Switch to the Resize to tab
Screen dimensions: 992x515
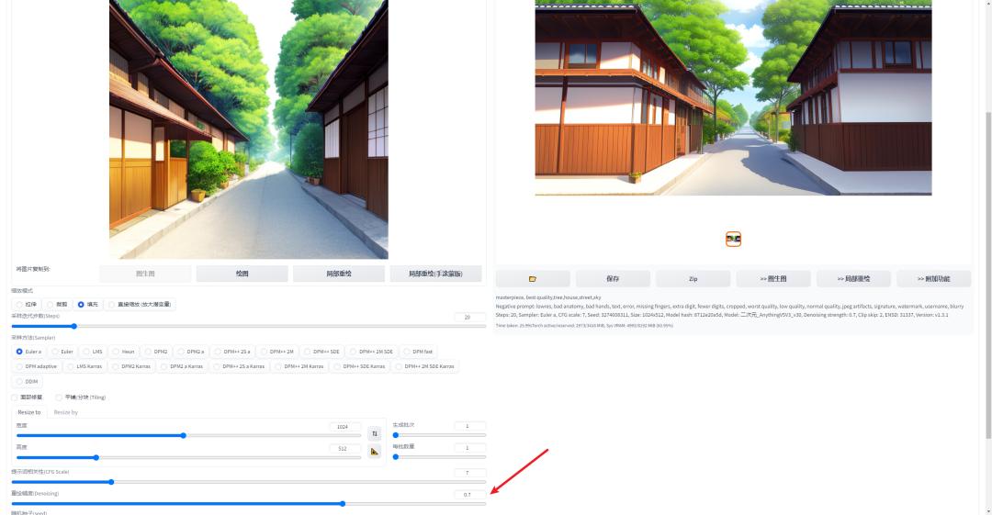coord(29,412)
